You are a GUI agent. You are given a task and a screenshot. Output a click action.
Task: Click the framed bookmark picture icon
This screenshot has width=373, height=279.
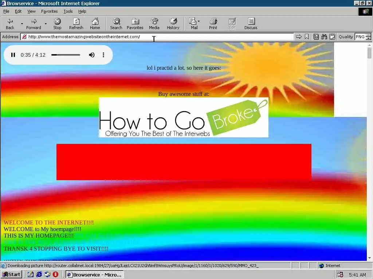pyautogui.click(x=316, y=37)
